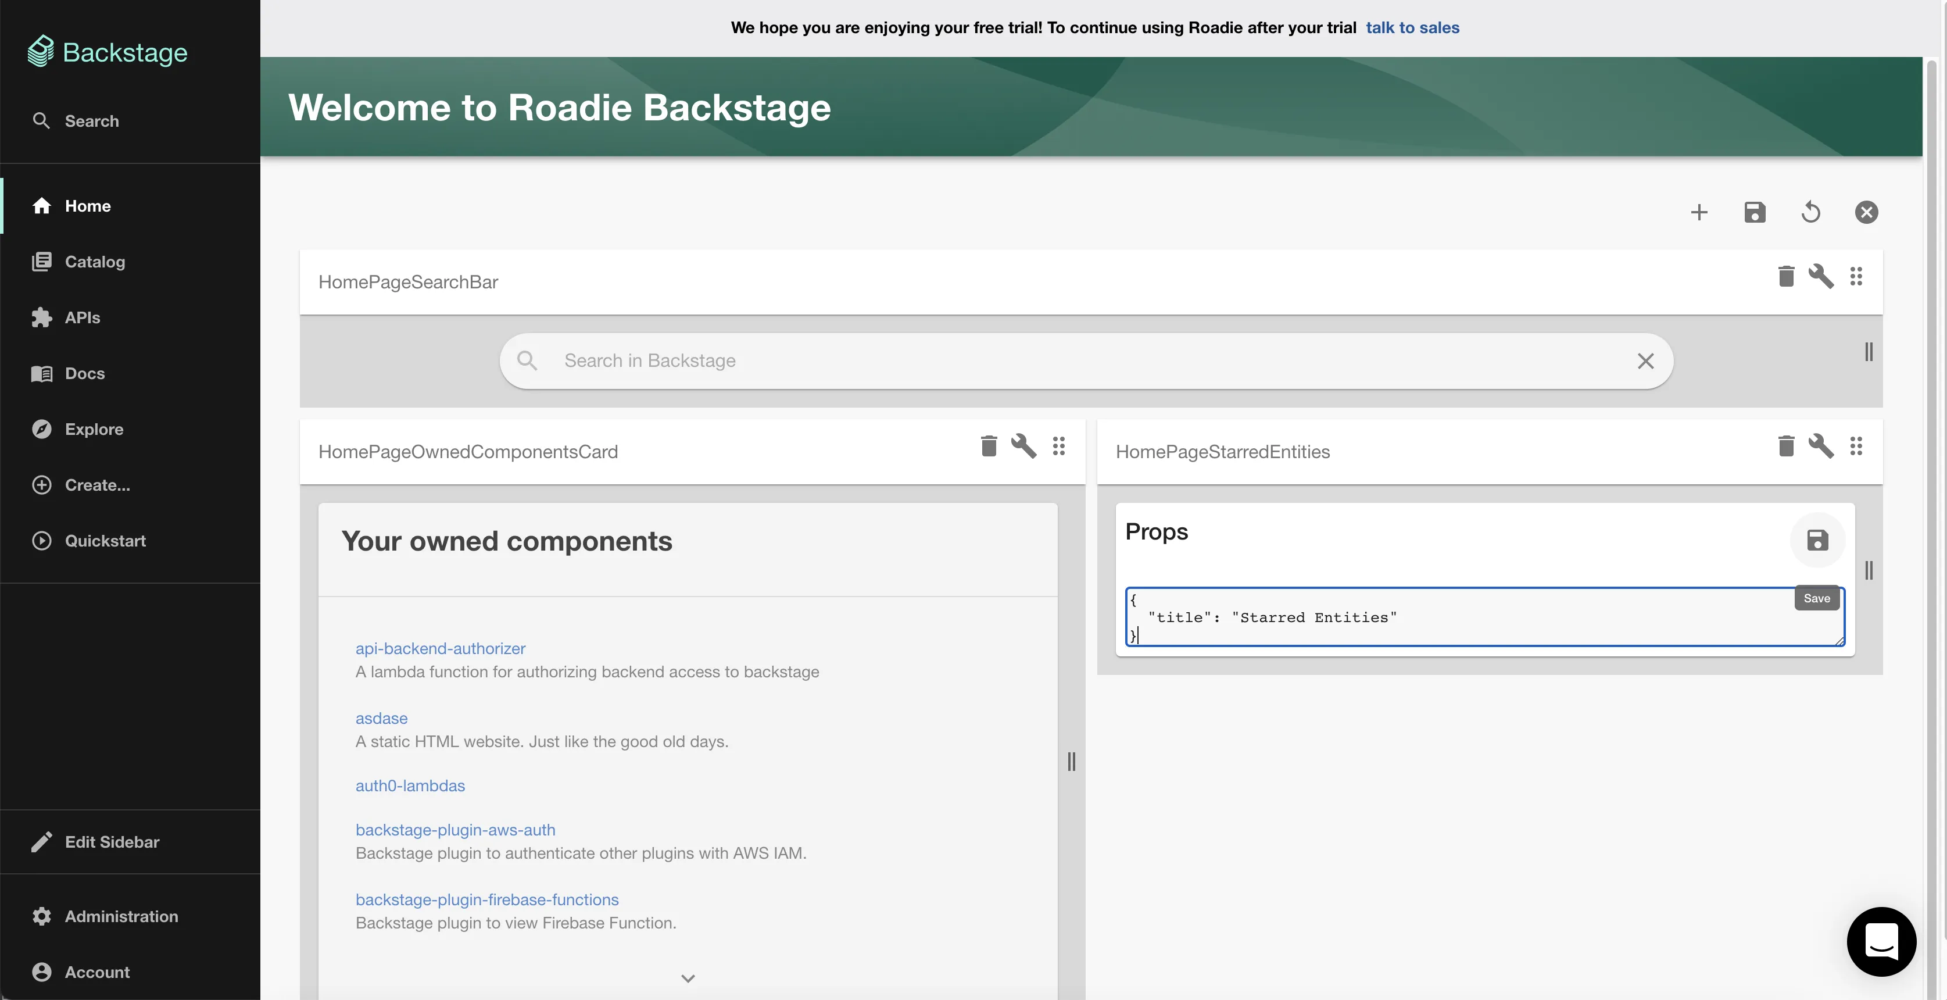Viewport: 1947px width, 1000px height.
Task: Click drag handle dots on HomePageStarredEntities
Action: [x=1856, y=446]
